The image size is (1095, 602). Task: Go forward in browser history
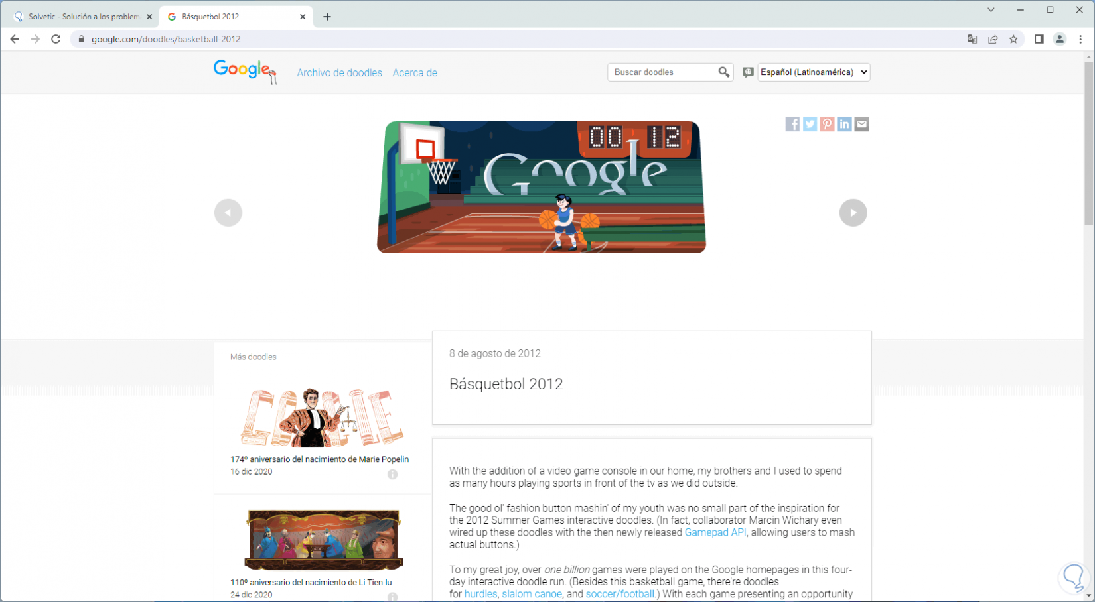tap(35, 39)
